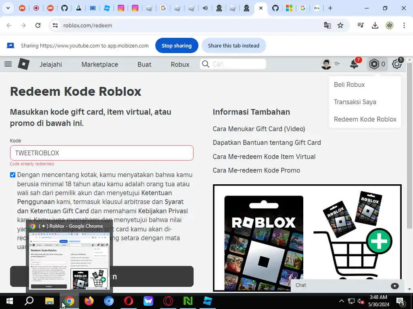Show hidden system tray icons
Viewport: 413px width, 309px height.
tap(341, 301)
